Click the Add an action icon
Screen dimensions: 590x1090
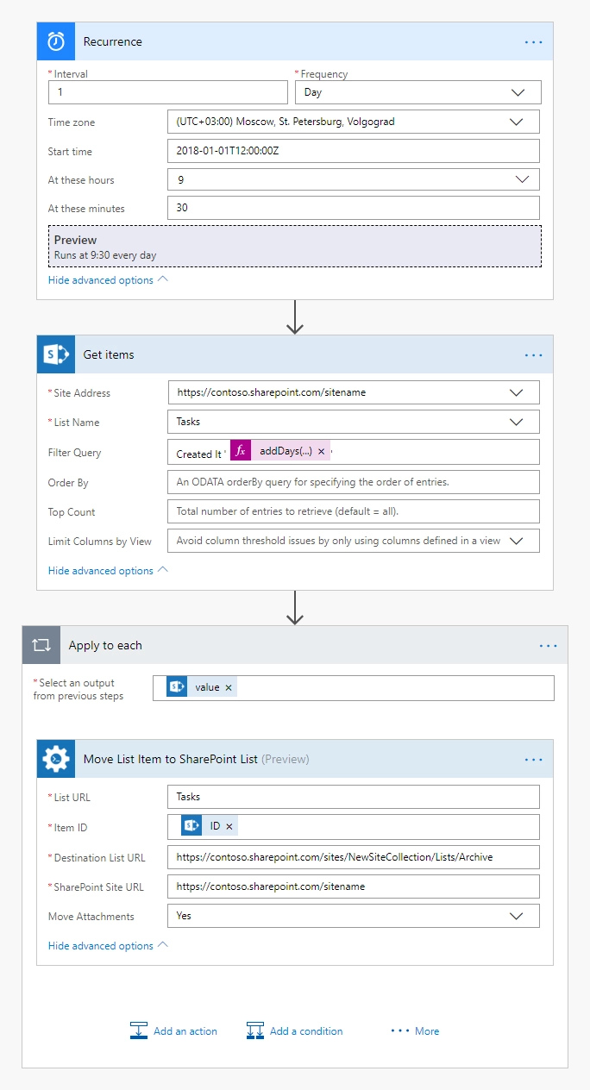click(139, 1030)
